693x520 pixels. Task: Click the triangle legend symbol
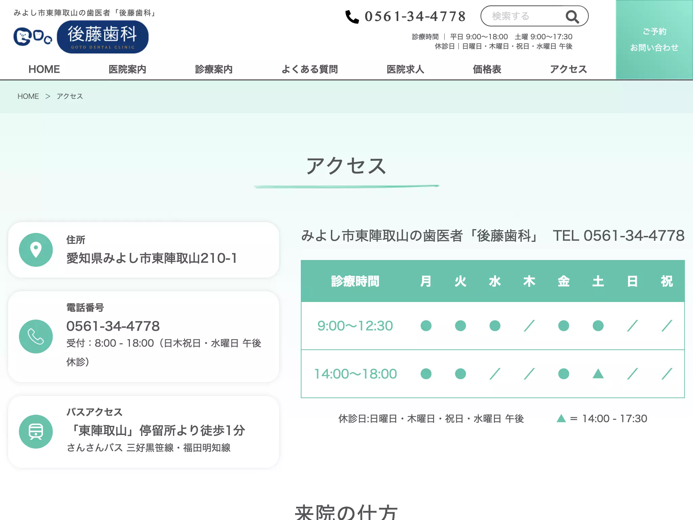click(x=561, y=418)
